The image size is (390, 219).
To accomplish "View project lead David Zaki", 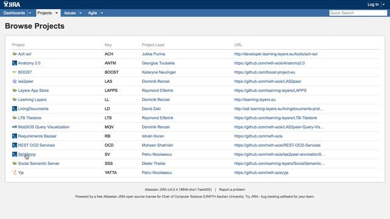I will coord(151,109).
